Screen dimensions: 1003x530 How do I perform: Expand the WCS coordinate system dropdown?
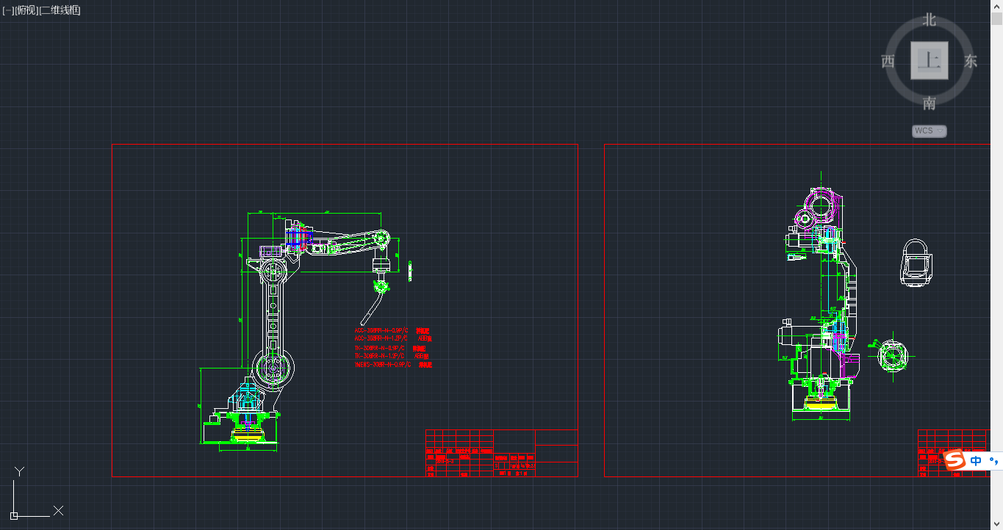pos(930,131)
